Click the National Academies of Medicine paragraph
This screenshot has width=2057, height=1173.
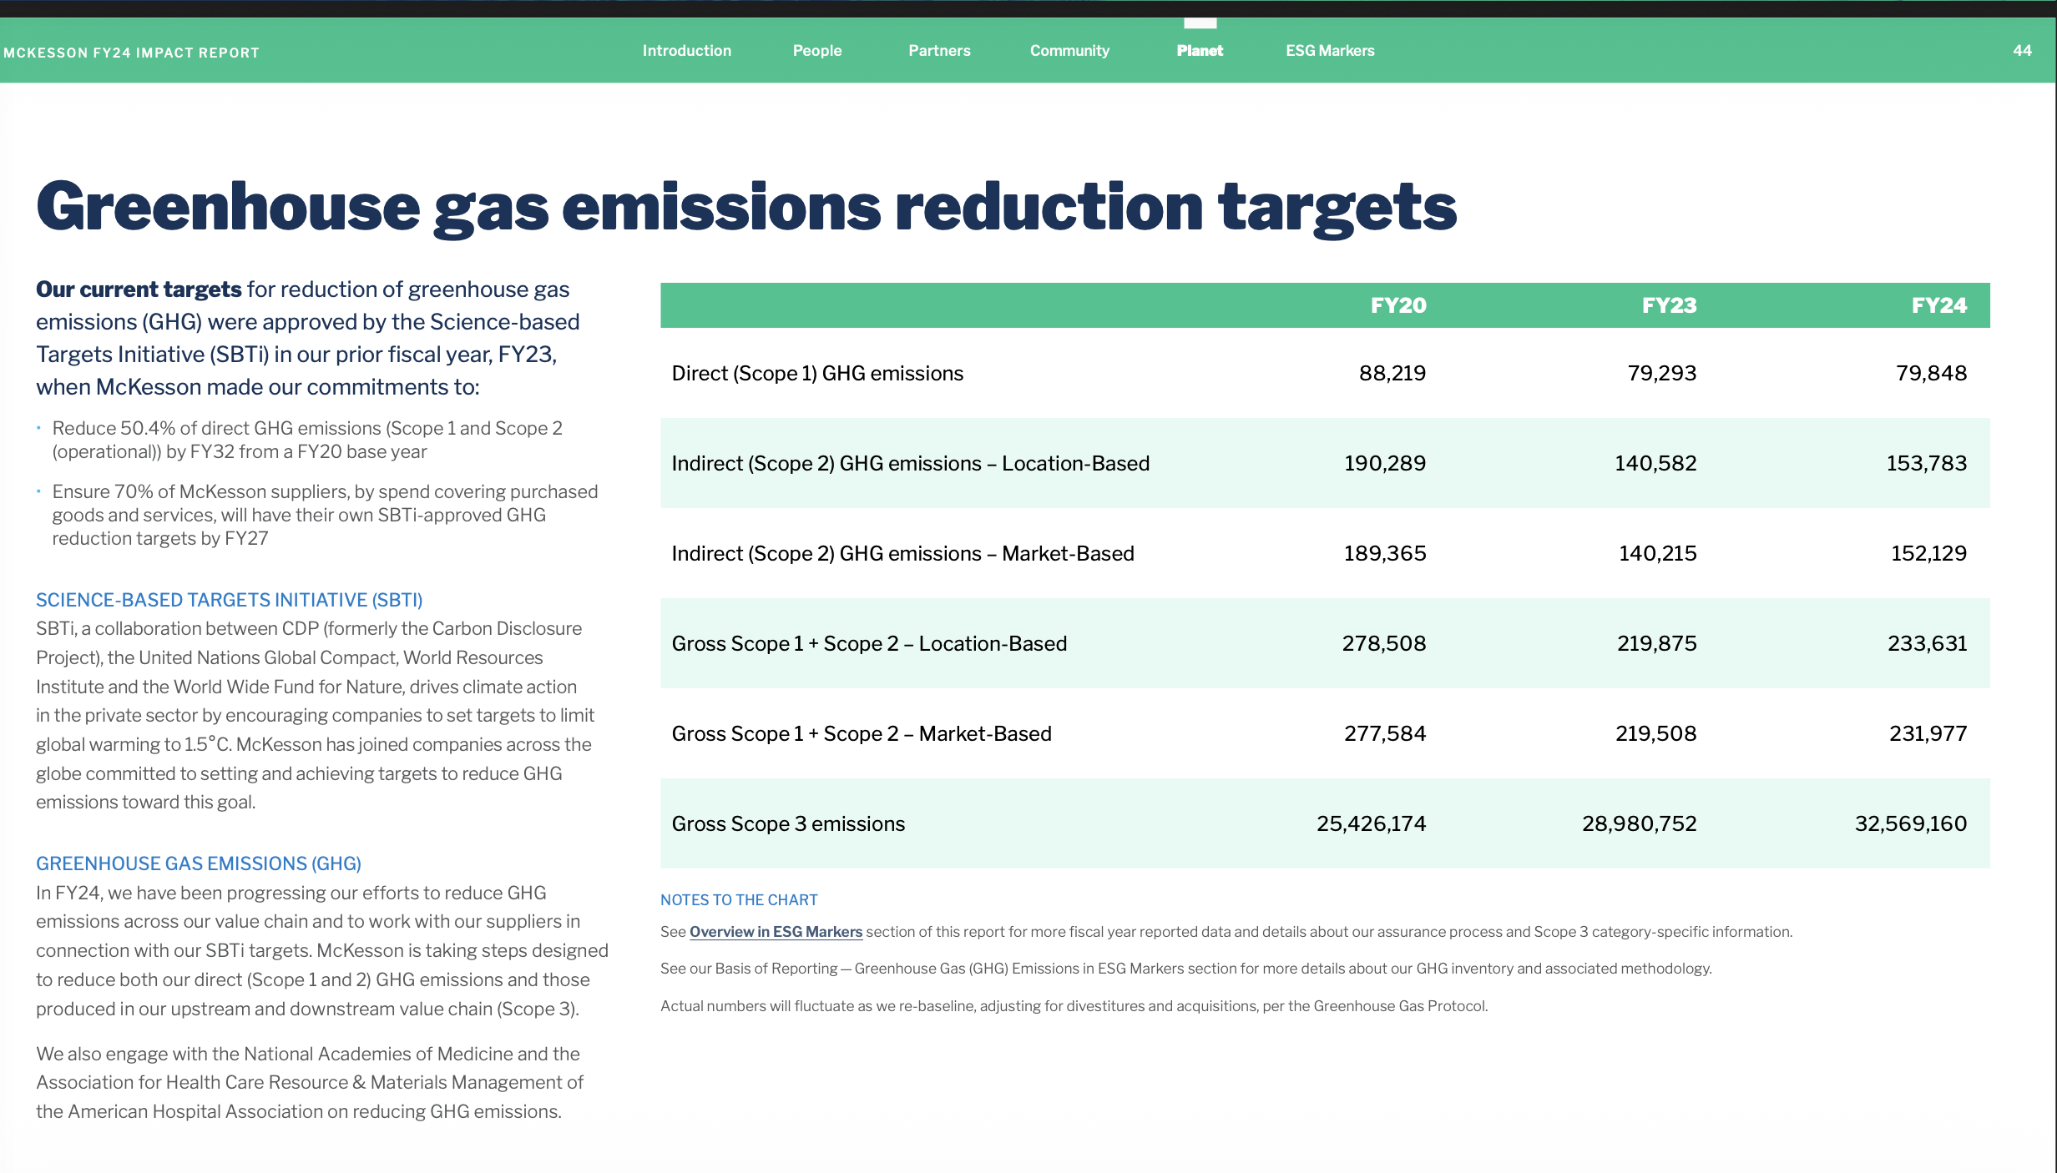click(310, 1083)
